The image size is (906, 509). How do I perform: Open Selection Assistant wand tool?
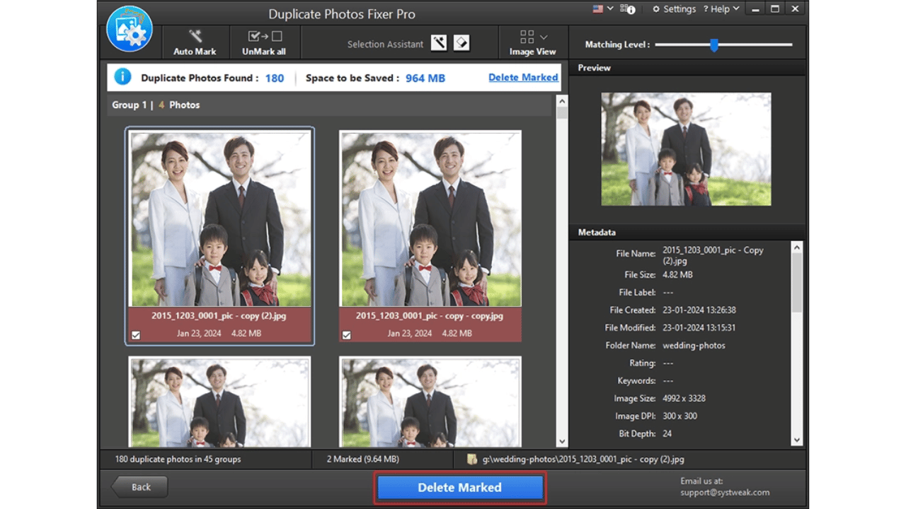click(x=440, y=43)
